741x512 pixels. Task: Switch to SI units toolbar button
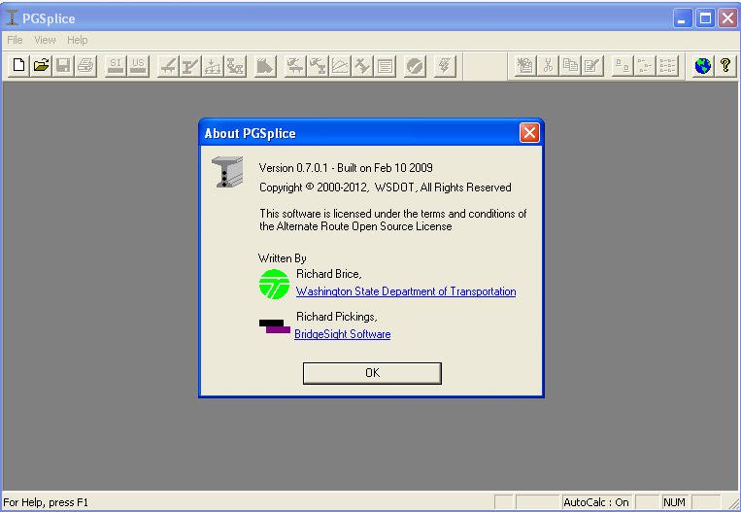click(x=116, y=65)
